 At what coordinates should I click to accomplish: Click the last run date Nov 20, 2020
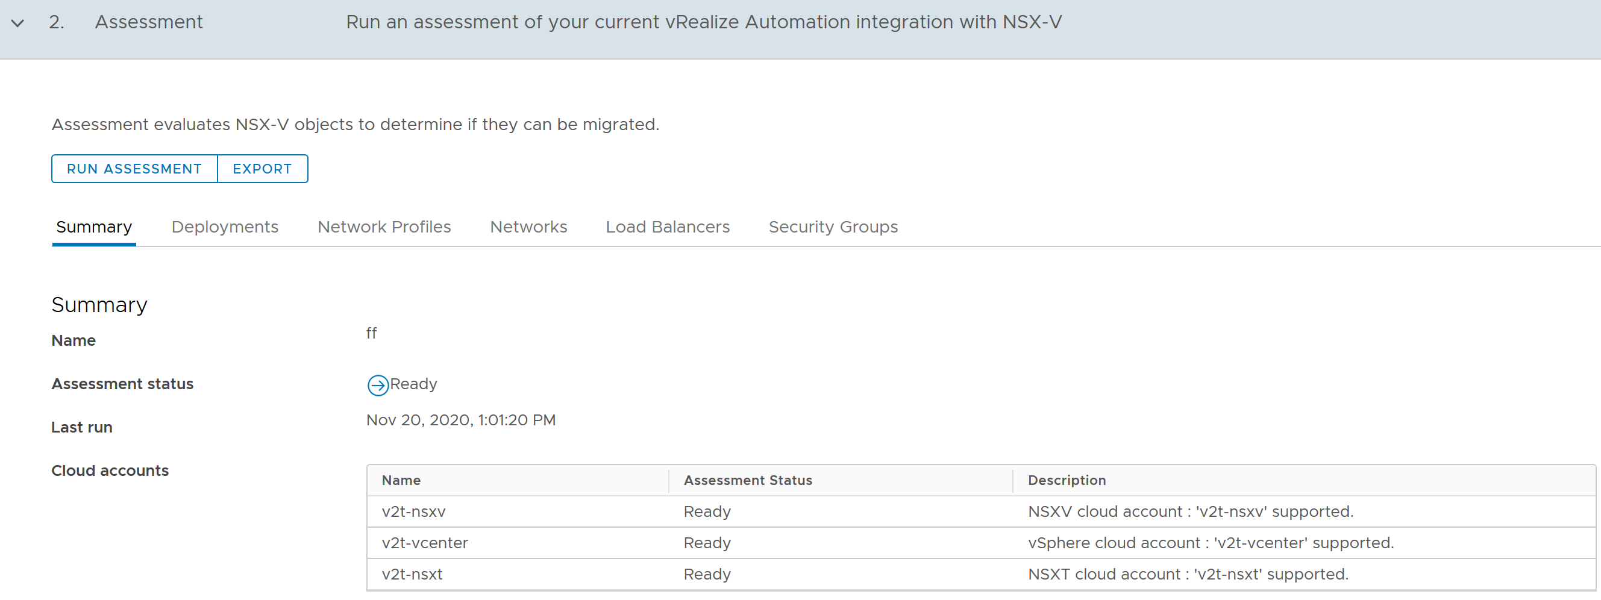point(460,420)
